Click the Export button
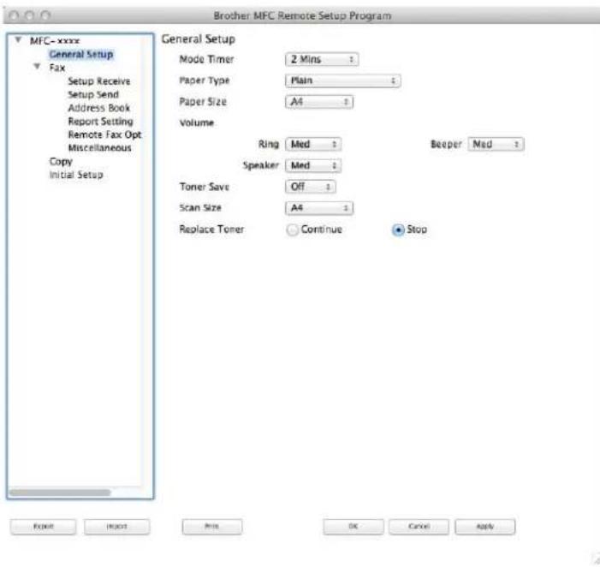This screenshot has width=600, height=567. (x=44, y=527)
